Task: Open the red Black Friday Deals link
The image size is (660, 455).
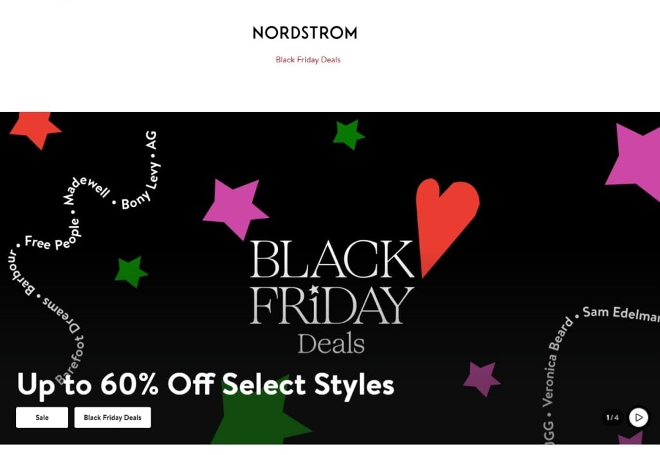Action: 307,60
